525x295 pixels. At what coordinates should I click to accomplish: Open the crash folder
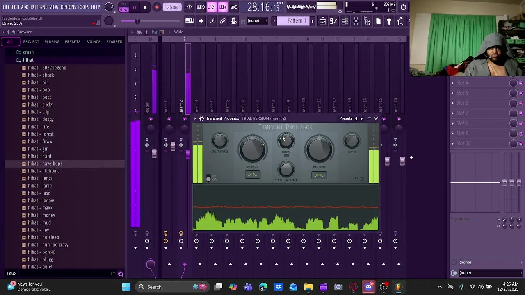(28, 52)
